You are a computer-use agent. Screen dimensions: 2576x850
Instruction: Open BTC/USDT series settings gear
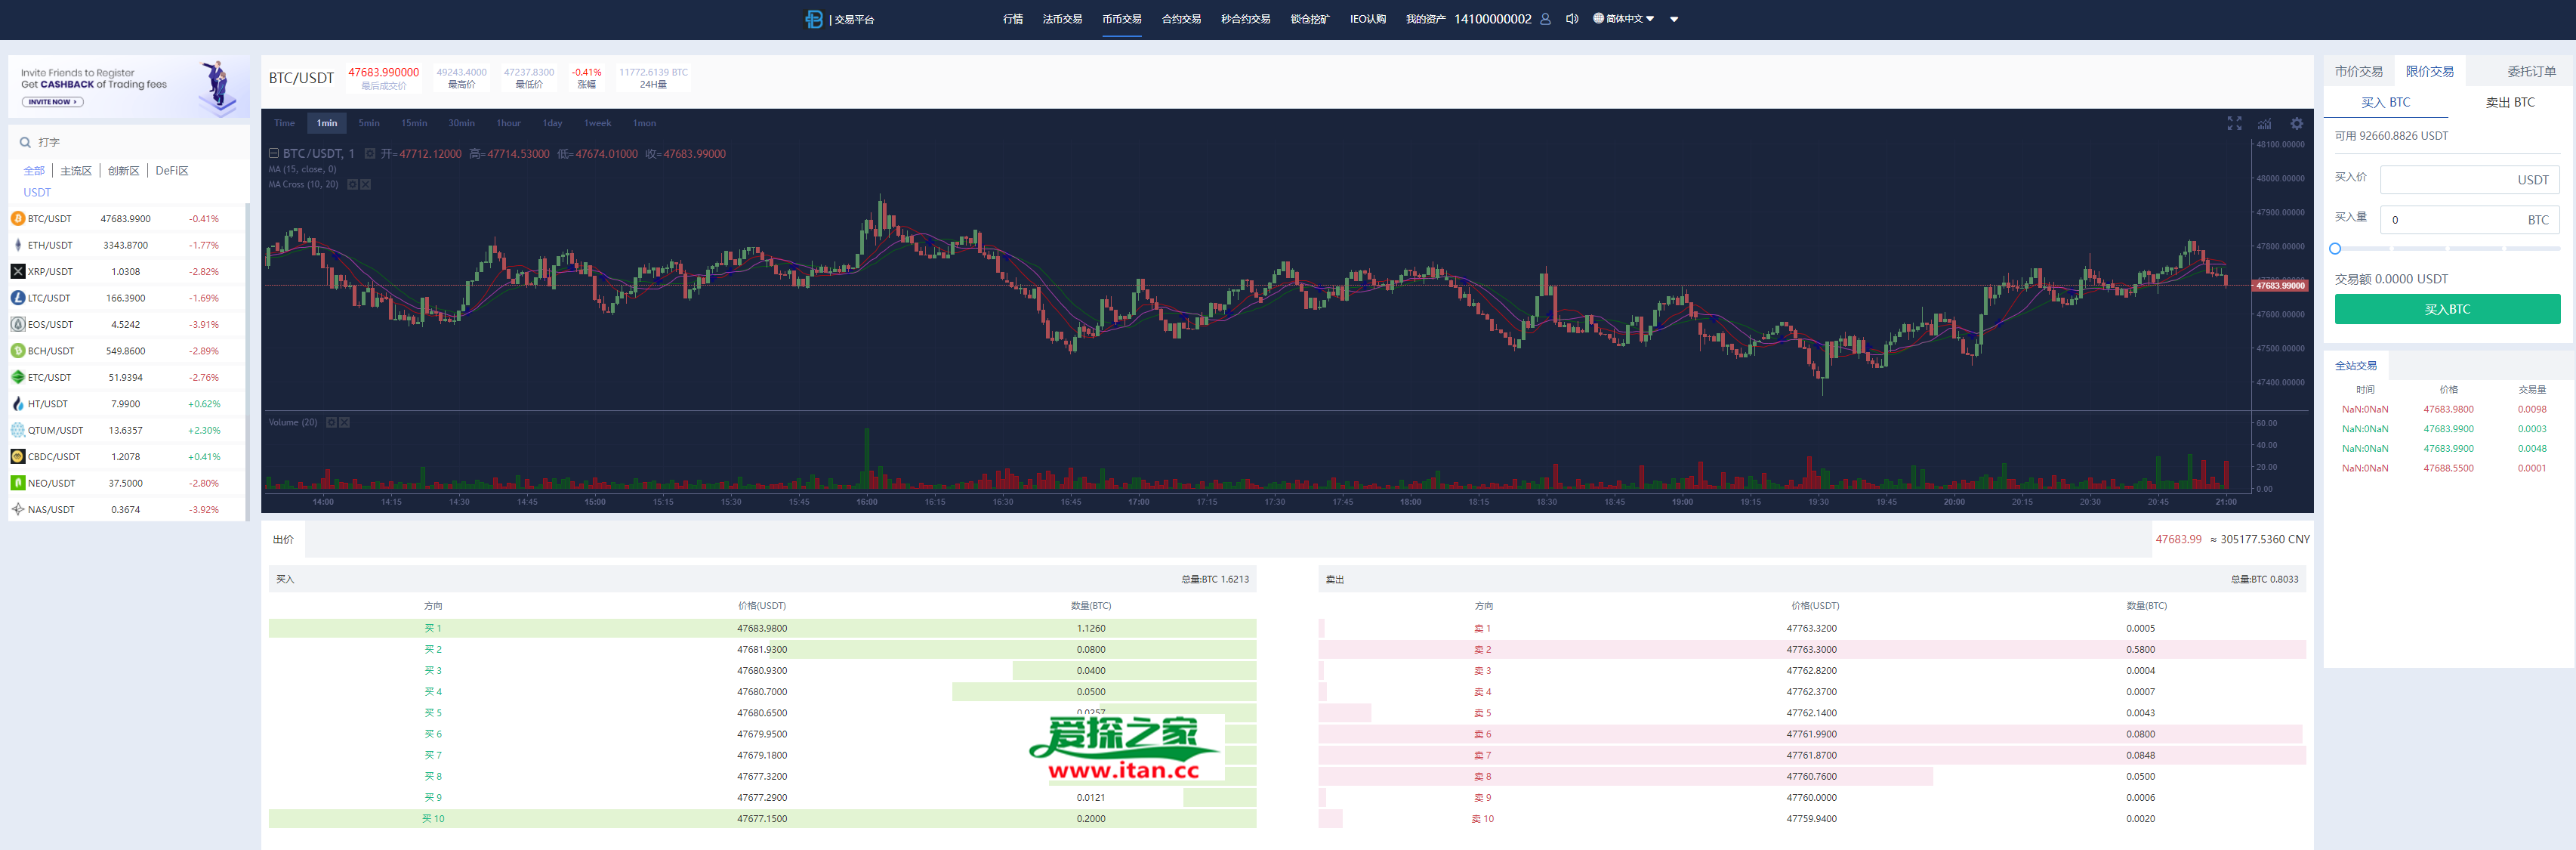pyautogui.click(x=370, y=154)
